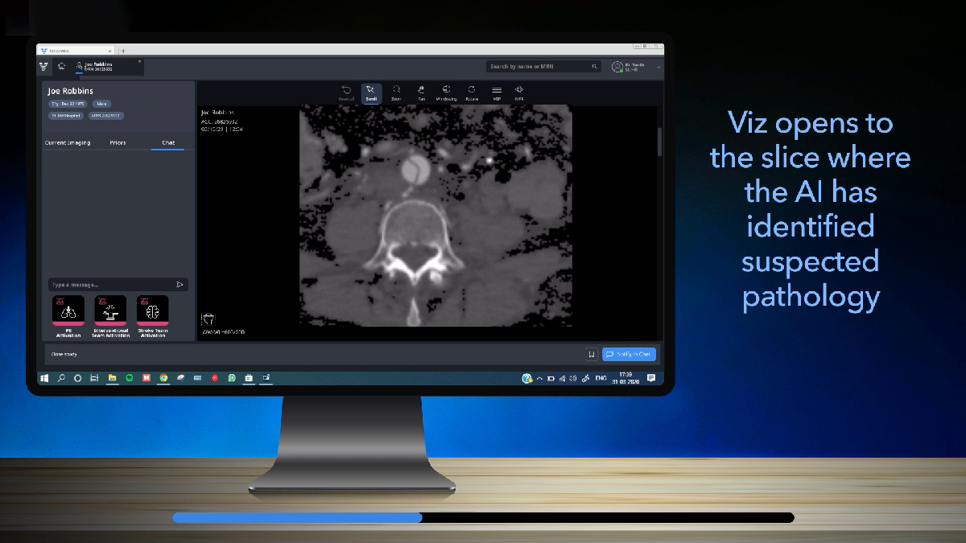
Task: Toggle the MPR view tool
Action: click(519, 93)
